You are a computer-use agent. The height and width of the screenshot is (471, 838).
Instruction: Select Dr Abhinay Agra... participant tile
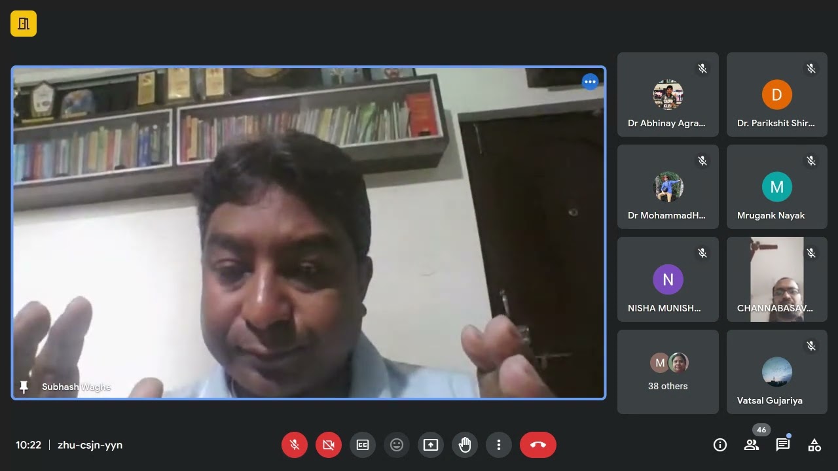(x=668, y=95)
